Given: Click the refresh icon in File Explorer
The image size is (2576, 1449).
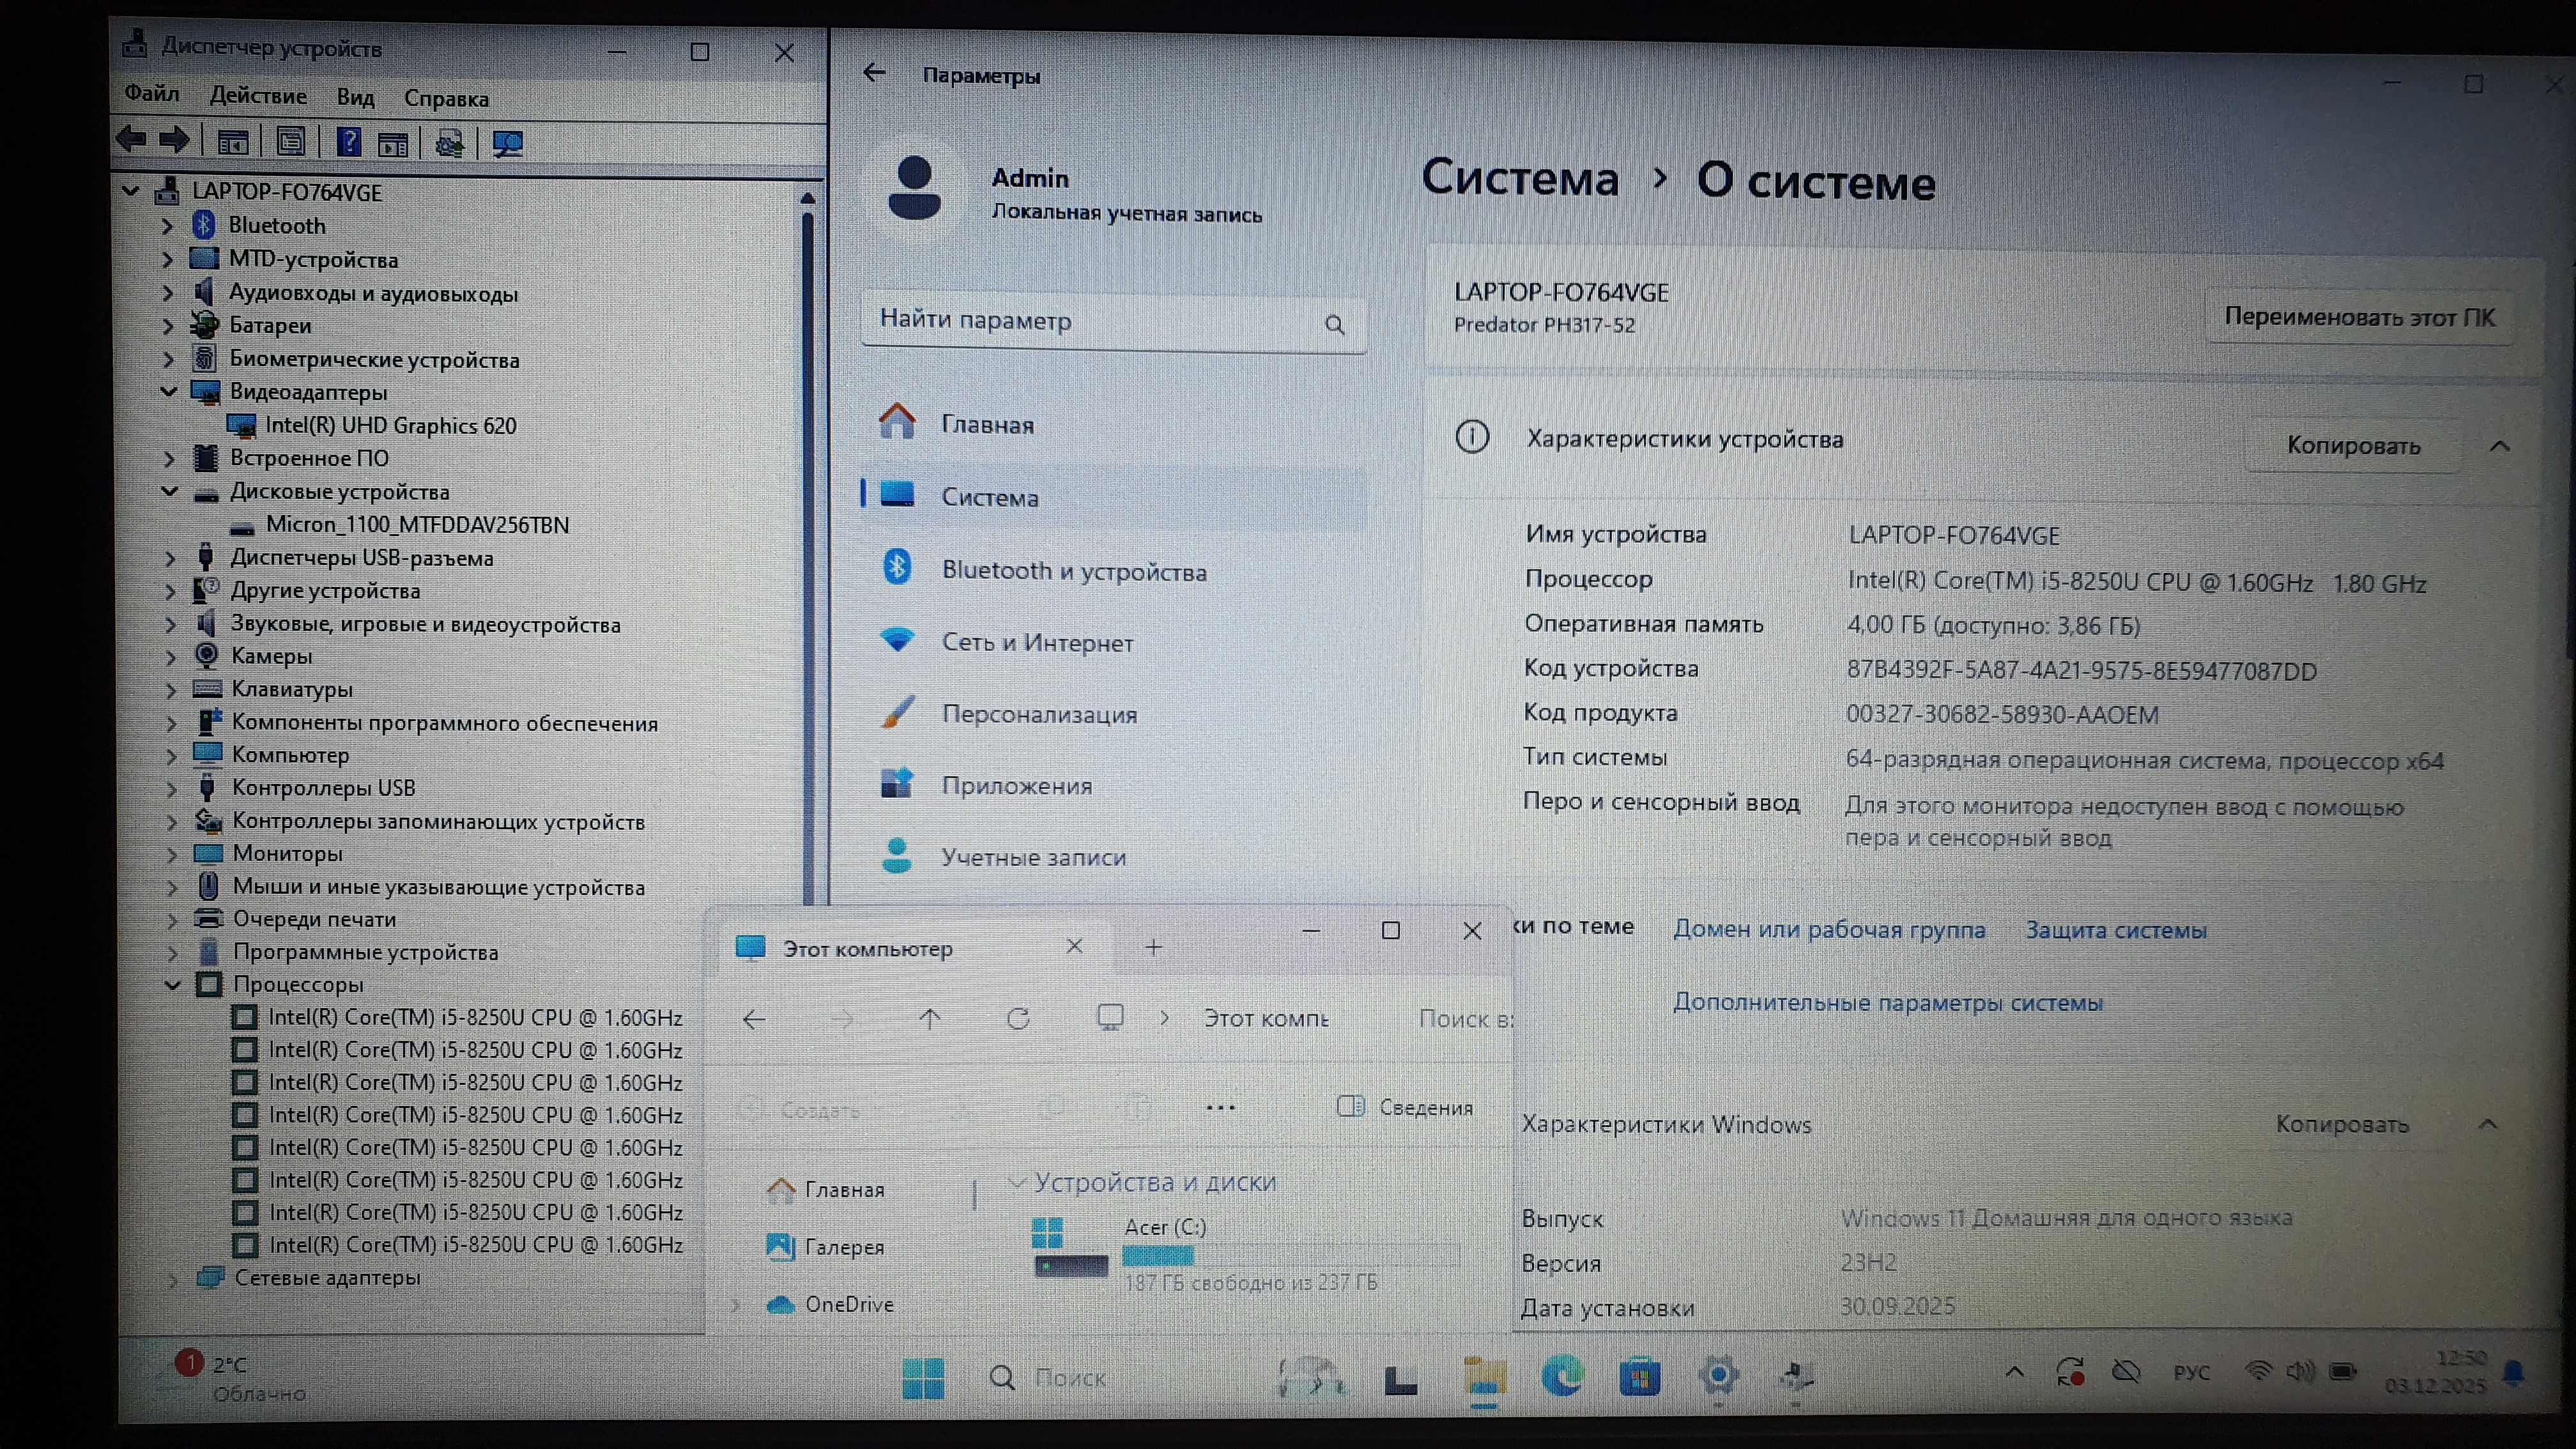Looking at the screenshot, I should [1018, 1019].
